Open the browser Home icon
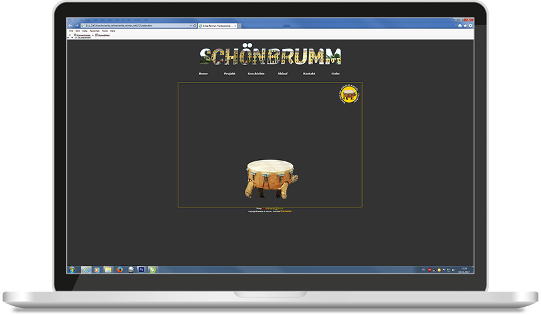Screen dimensions: 541x315 pyautogui.click(x=460, y=26)
